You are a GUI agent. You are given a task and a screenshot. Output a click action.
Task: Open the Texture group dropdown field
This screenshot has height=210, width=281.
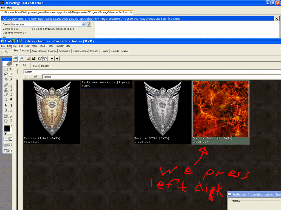click(161, 77)
